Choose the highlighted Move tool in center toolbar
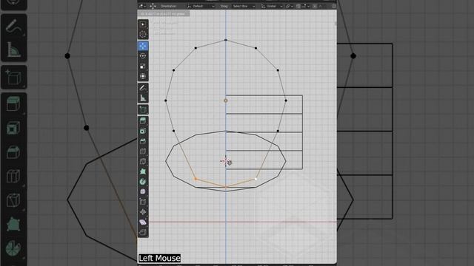 (x=143, y=46)
